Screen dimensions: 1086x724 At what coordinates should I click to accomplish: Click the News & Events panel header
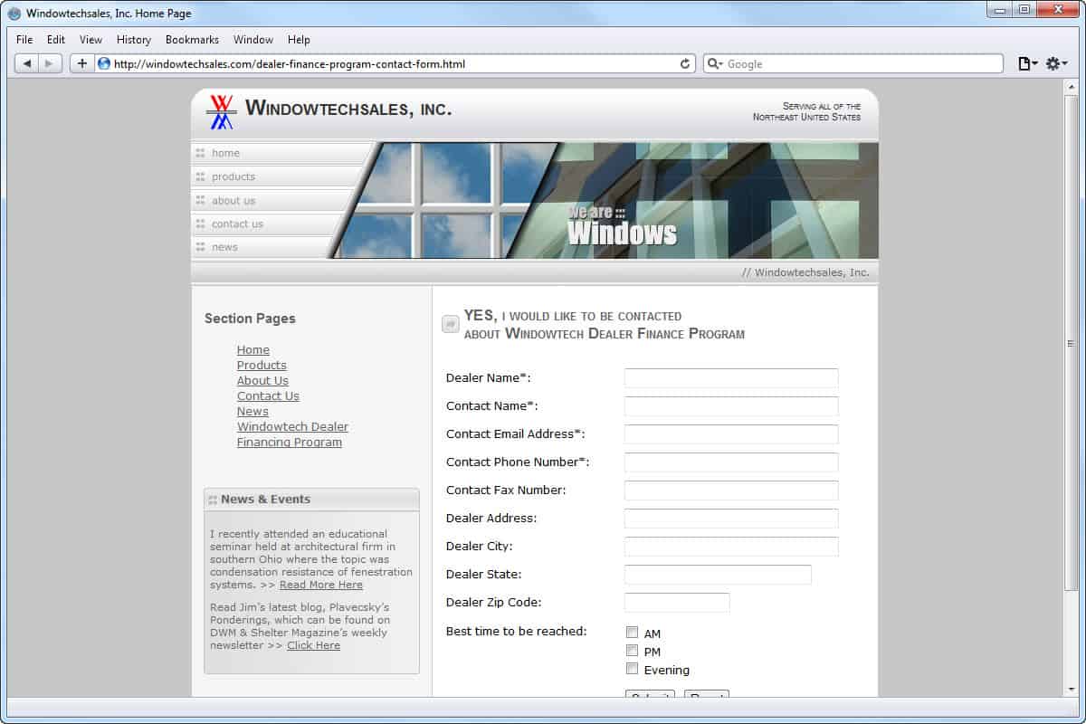[x=312, y=500]
